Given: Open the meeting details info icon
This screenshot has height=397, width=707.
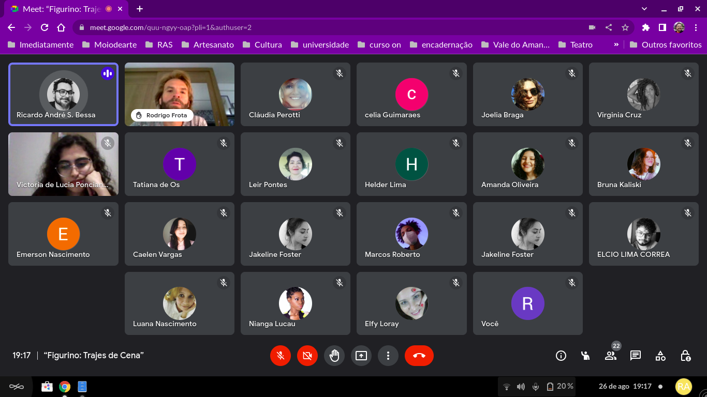Looking at the screenshot, I should [561, 356].
